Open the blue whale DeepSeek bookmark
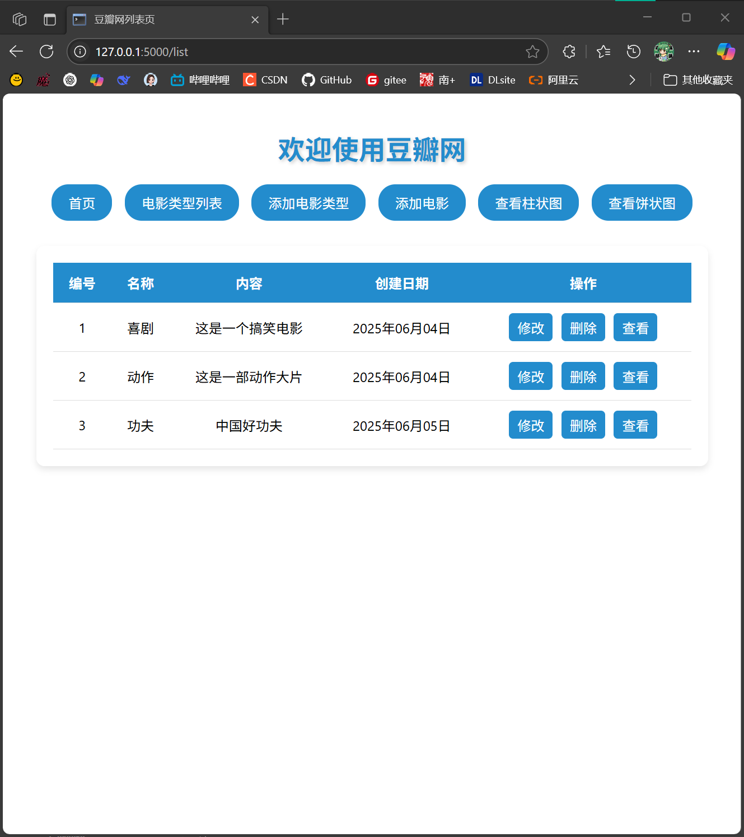 124,80
